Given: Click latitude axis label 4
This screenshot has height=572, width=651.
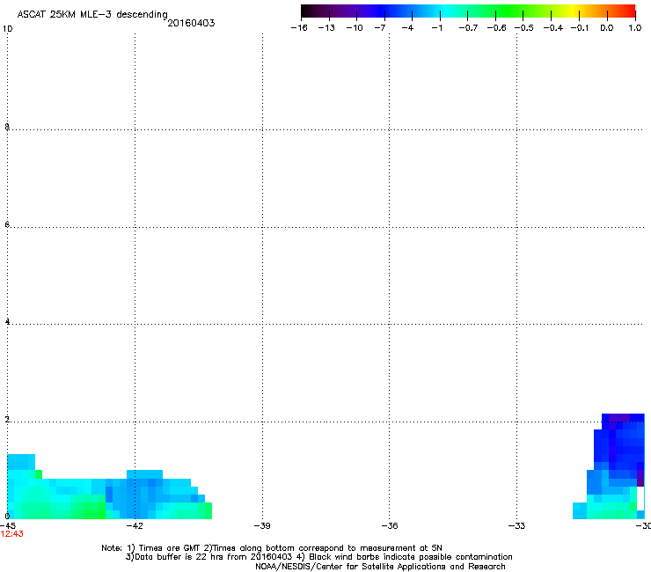Looking at the screenshot, I should point(7,321).
